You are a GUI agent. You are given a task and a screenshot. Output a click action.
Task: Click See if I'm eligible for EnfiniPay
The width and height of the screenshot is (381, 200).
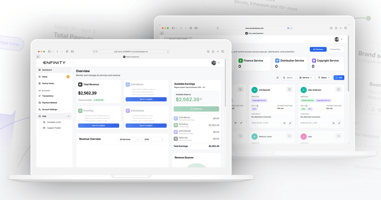(x=99, y=125)
